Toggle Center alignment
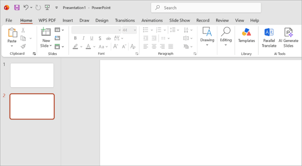Viewport: 302px width, 166px height. tap(154, 46)
